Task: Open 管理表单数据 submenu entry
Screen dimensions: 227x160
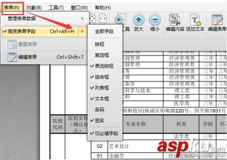Action: point(45,19)
